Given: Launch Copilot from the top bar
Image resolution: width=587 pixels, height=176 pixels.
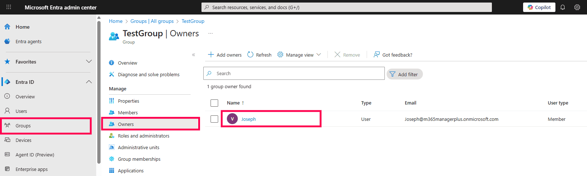Looking at the screenshot, I should (539, 7).
